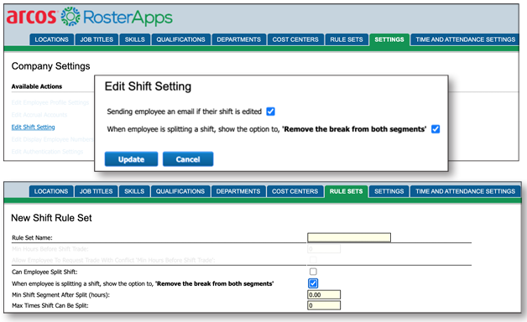Open the Departments tab in top panel
The image size is (527, 322).
tap(238, 39)
